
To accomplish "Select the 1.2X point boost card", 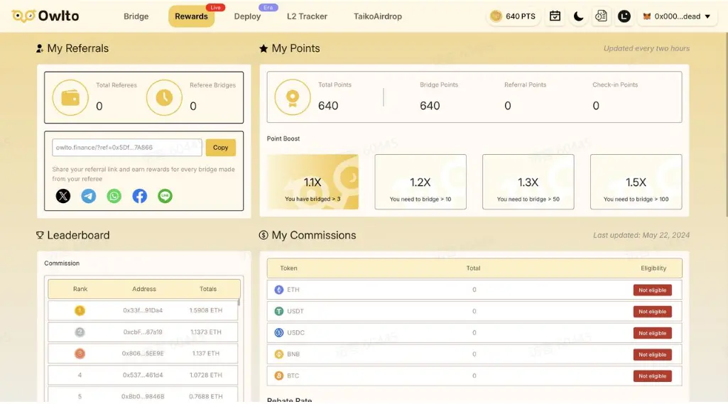I will [x=420, y=182].
